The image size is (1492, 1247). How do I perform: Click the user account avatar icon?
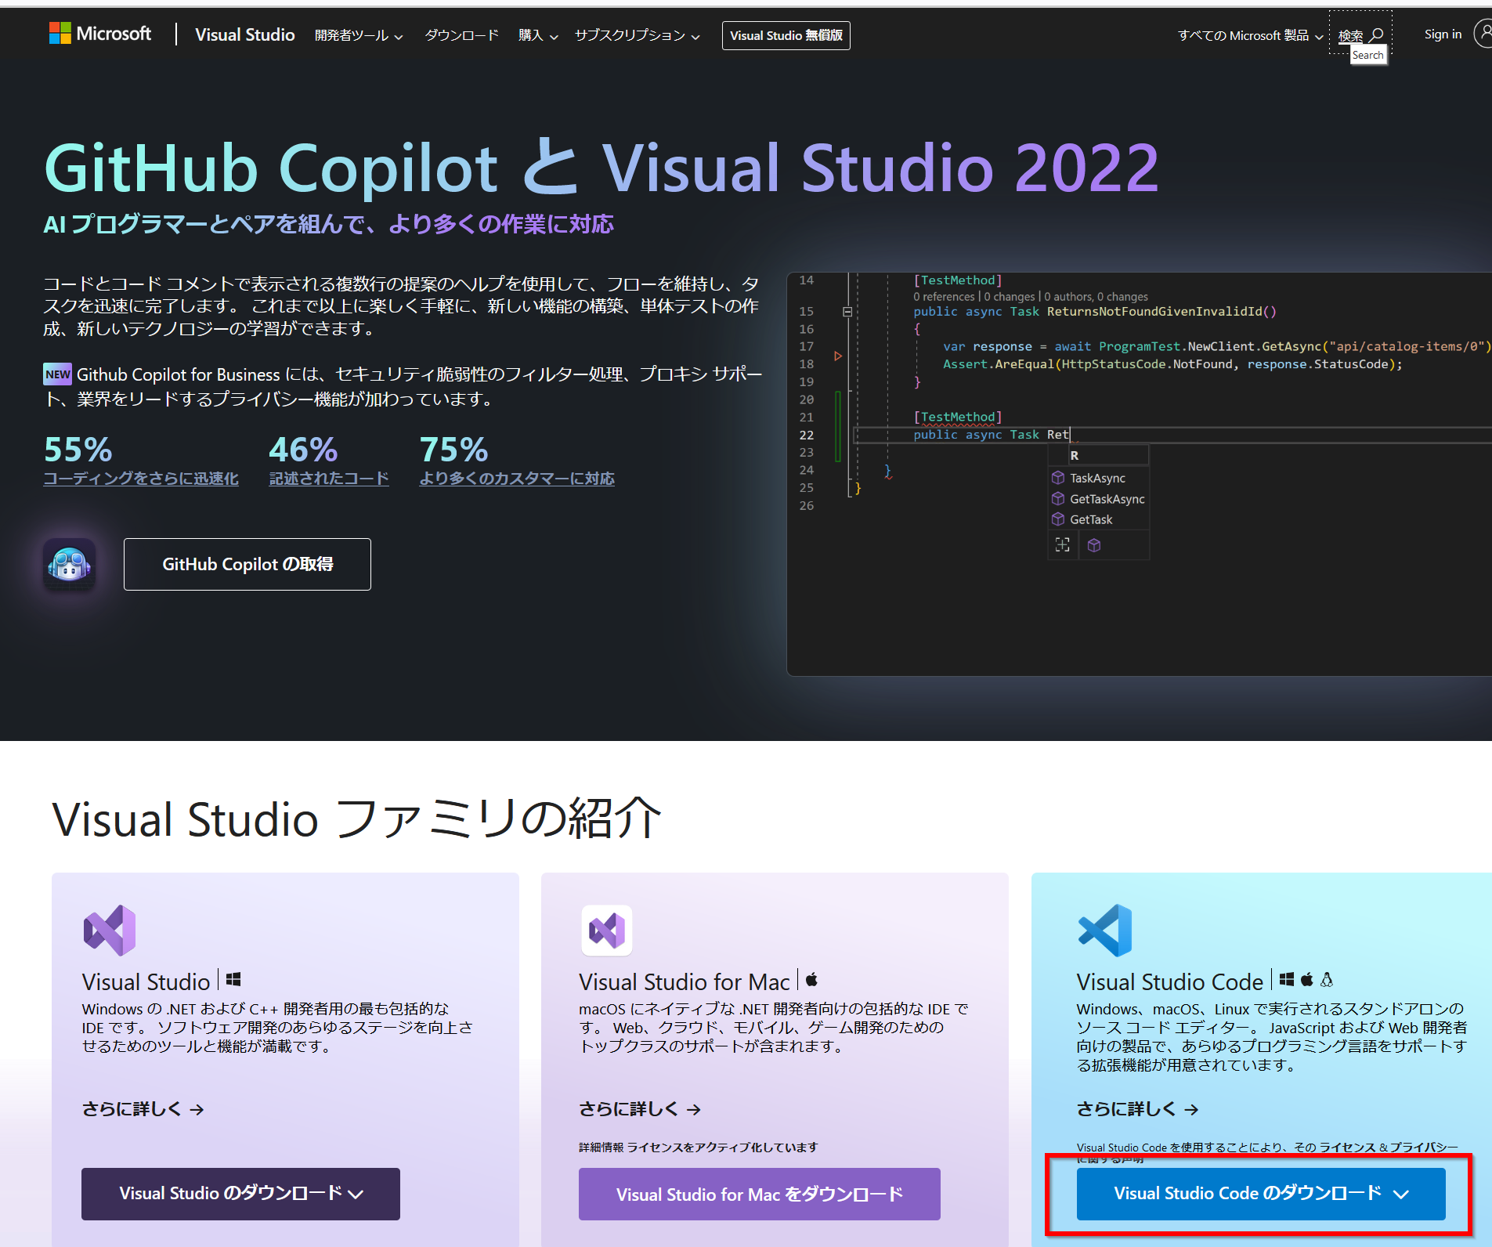[1483, 34]
